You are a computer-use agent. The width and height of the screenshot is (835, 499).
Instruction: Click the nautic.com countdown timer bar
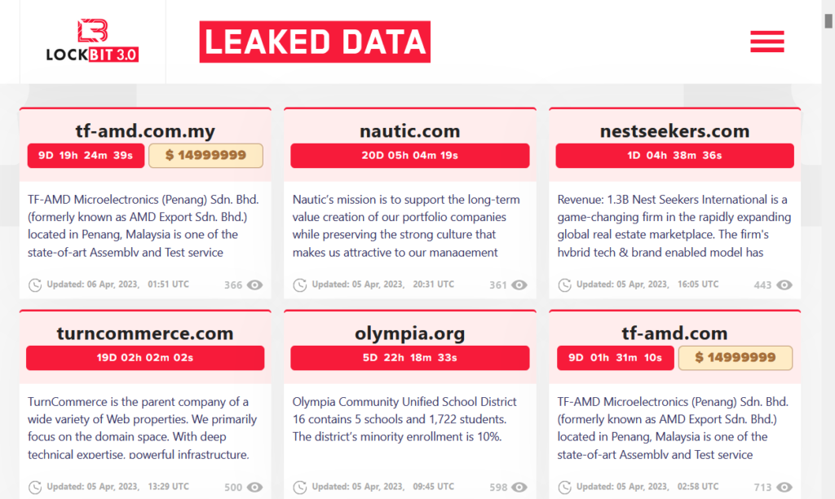coord(409,156)
